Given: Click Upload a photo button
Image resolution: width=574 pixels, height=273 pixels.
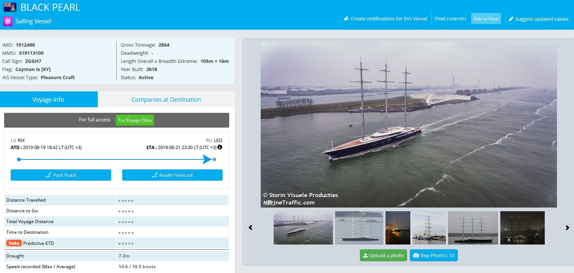Looking at the screenshot, I should 383,255.
